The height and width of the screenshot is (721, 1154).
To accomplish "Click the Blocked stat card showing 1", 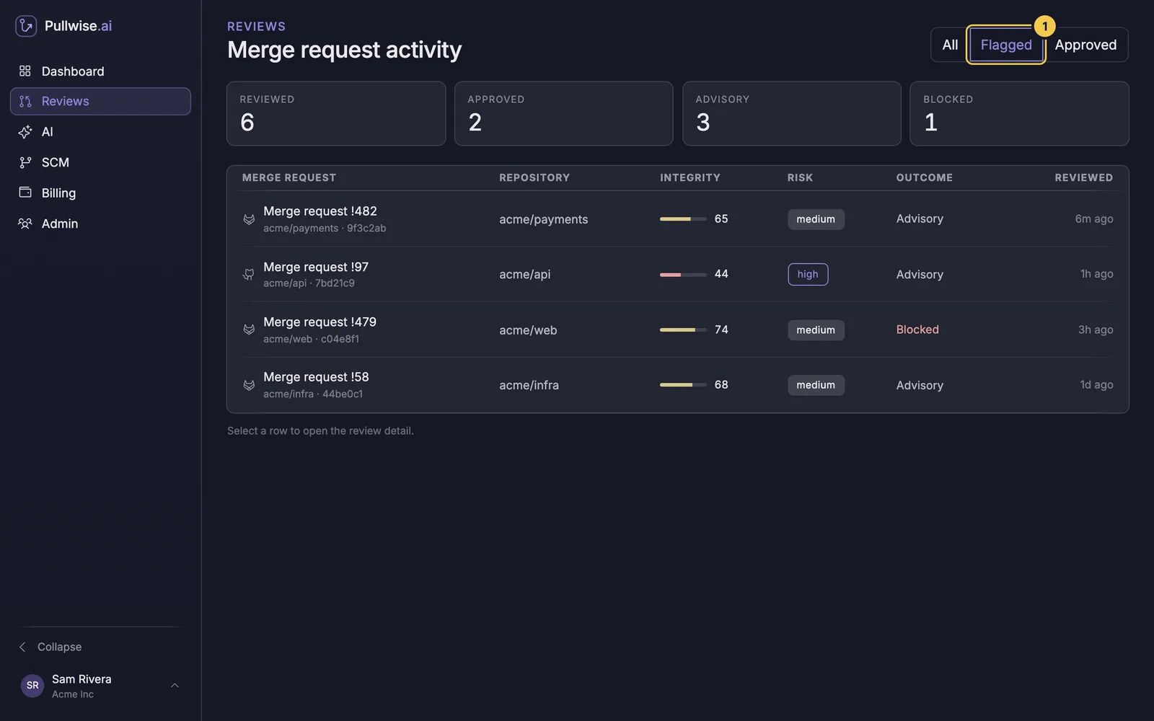I will point(1020,114).
